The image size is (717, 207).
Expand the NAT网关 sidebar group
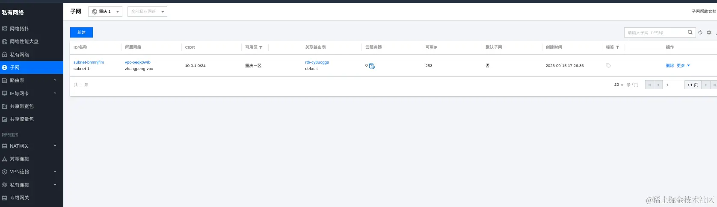pyautogui.click(x=32, y=146)
